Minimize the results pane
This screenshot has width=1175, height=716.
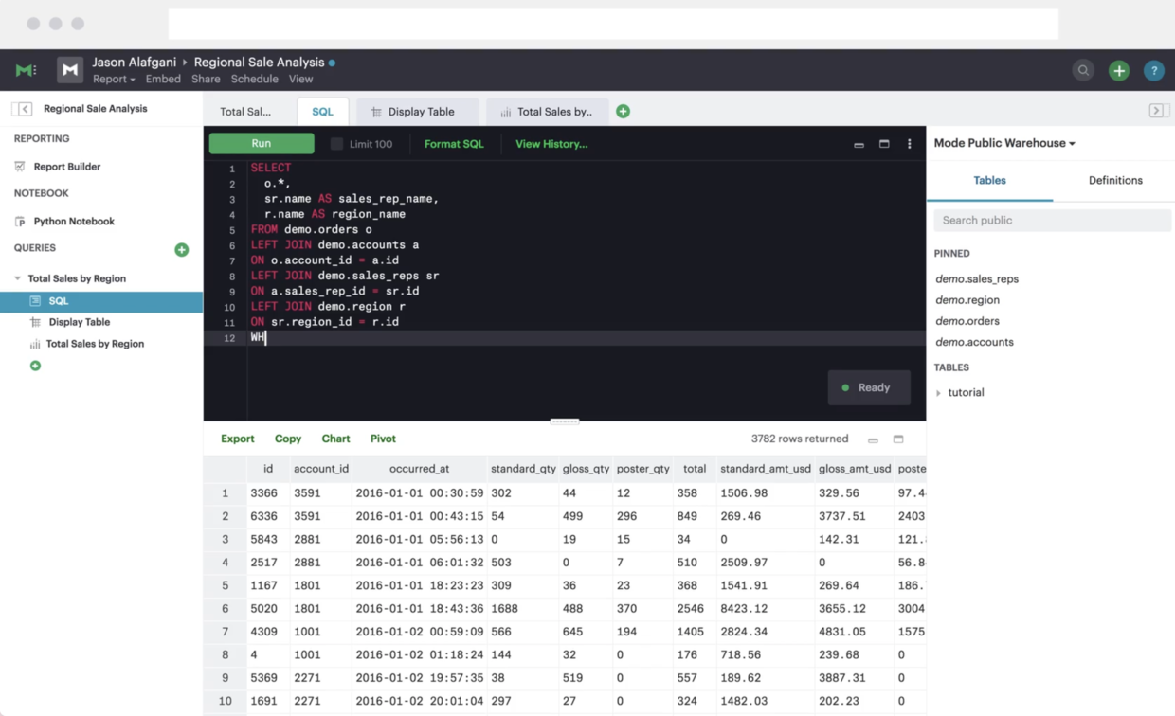(873, 439)
